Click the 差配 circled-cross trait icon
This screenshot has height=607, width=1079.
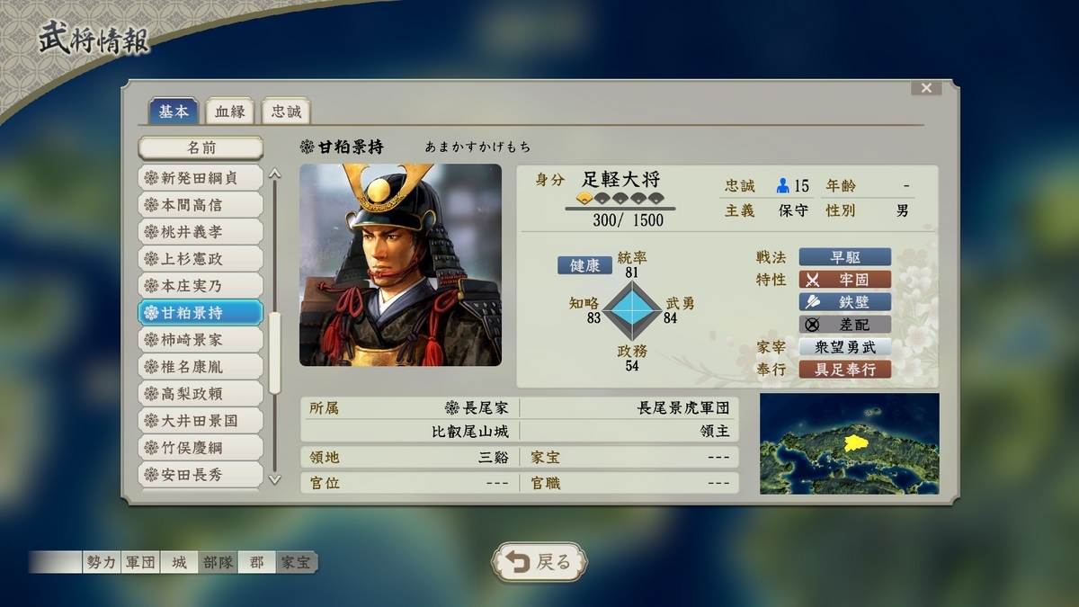tap(813, 325)
